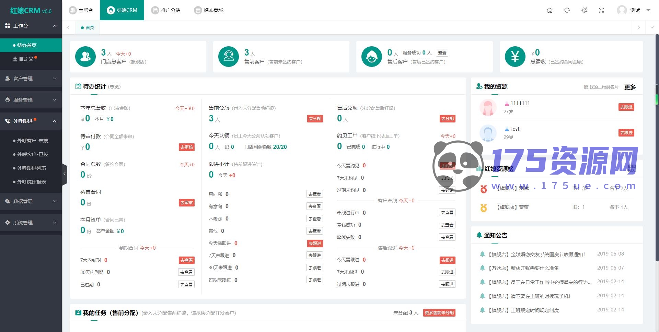Image resolution: width=659 pixels, height=332 pixels.
Task: Click 更多 in 我的资源 panel
Action: click(x=630, y=87)
